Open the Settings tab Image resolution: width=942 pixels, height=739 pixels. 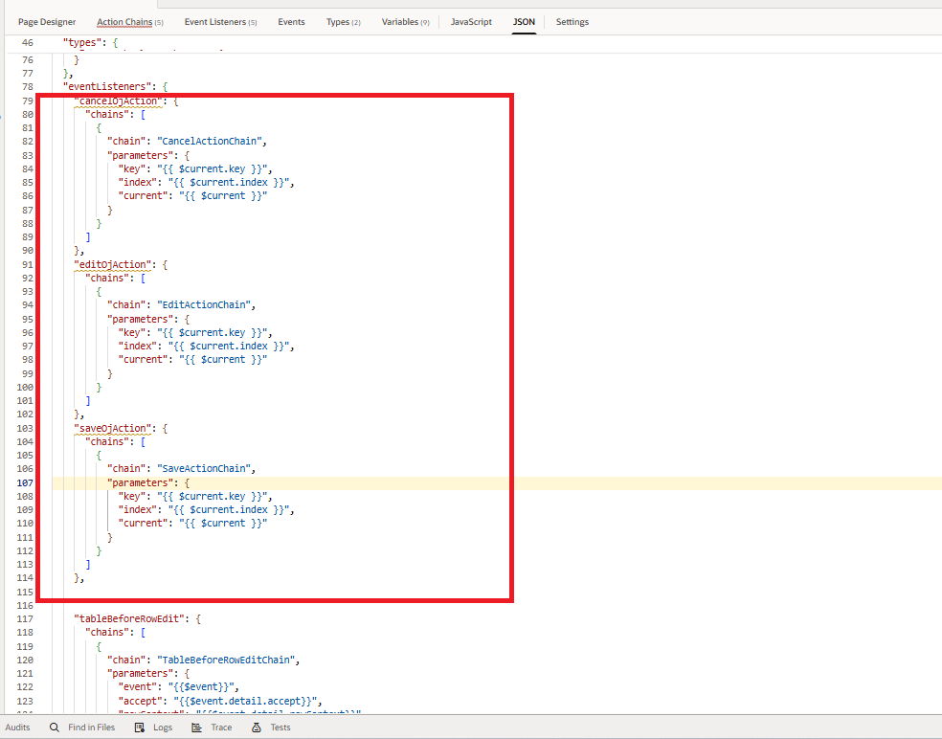pos(572,22)
